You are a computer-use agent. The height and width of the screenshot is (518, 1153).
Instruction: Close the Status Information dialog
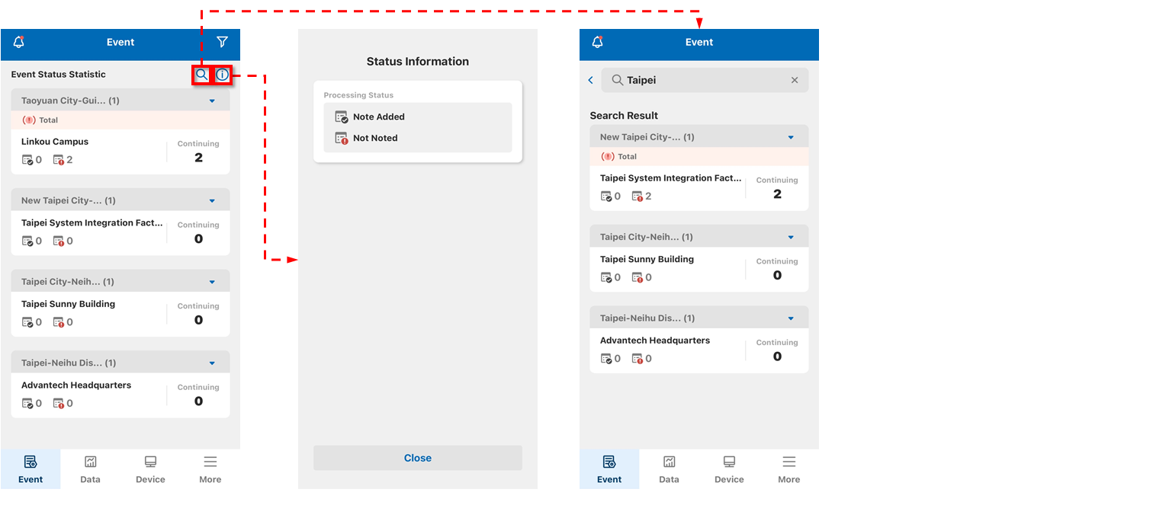point(417,458)
